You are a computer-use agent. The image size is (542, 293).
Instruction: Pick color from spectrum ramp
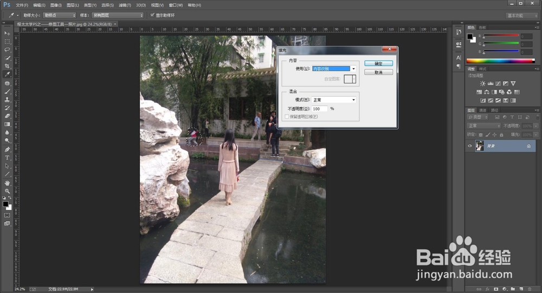pos(500,61)
